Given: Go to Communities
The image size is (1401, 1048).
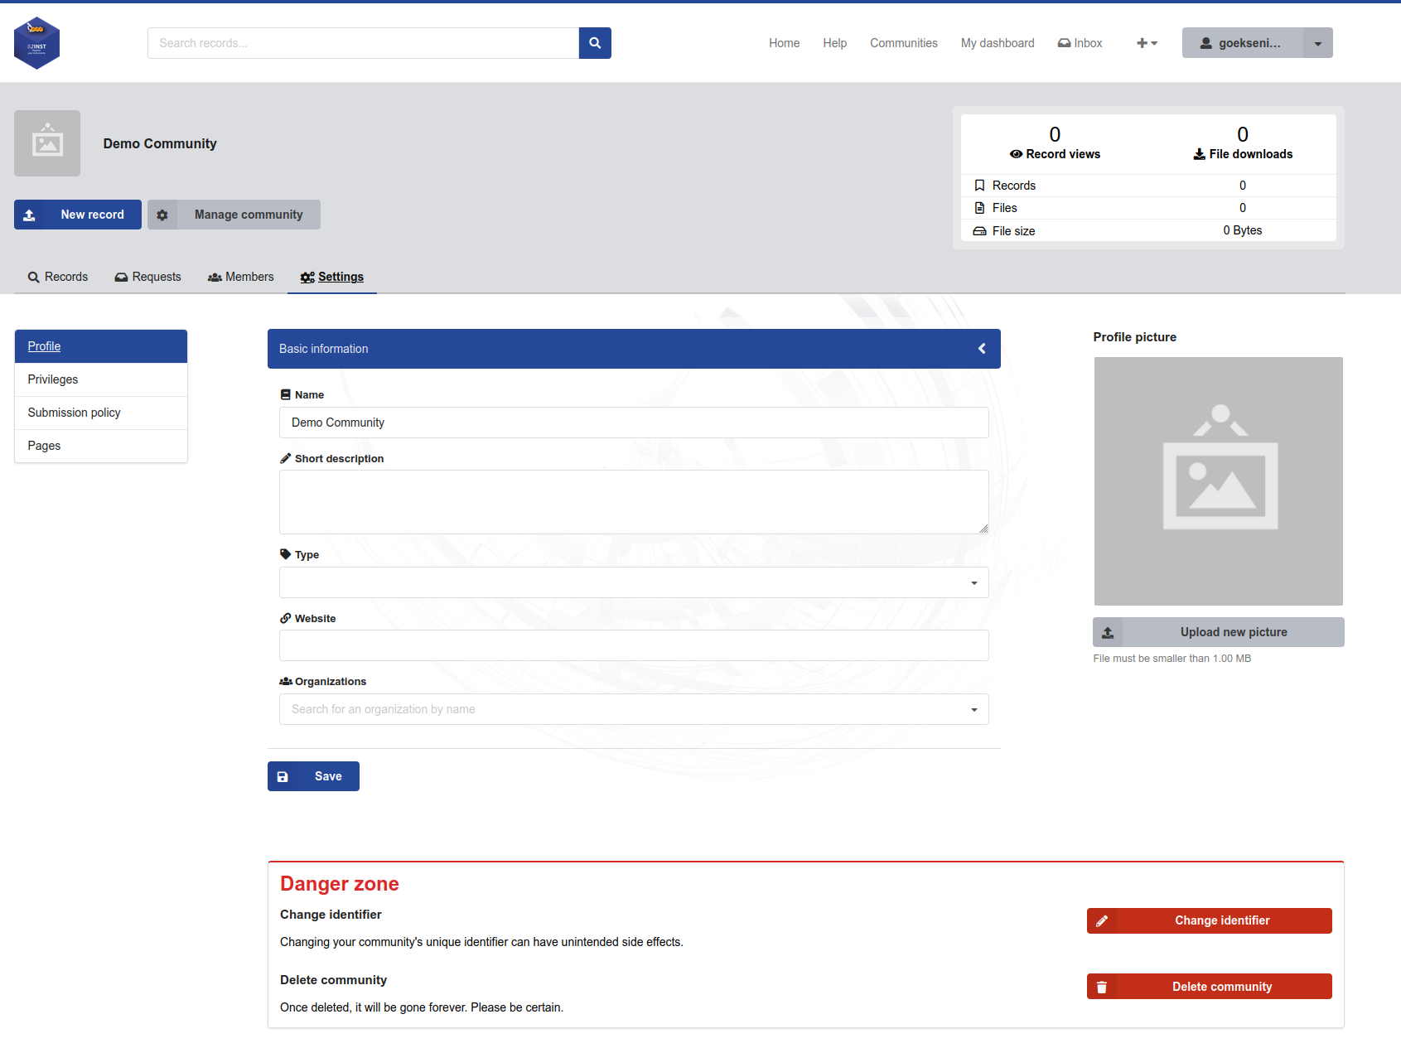Looking at the screenshot, I should [904, 43].
